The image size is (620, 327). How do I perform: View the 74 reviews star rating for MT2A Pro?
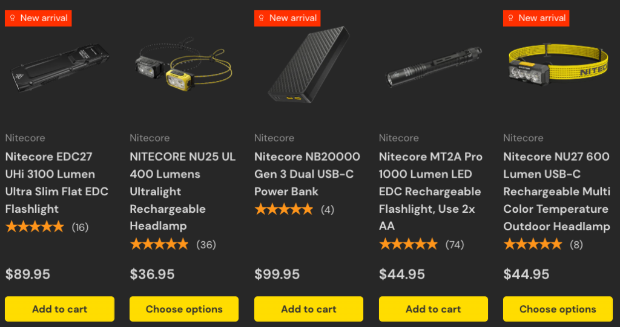[x=409, y=245]
